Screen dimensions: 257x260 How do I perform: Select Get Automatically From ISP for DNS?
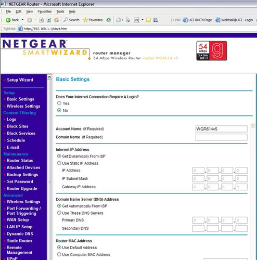click(x=59, y=206)
